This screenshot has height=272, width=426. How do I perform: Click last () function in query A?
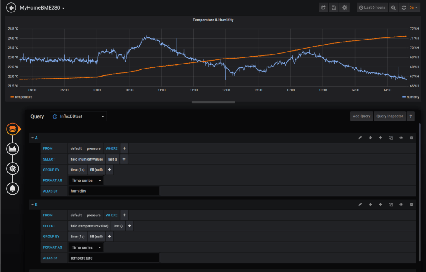112,159
